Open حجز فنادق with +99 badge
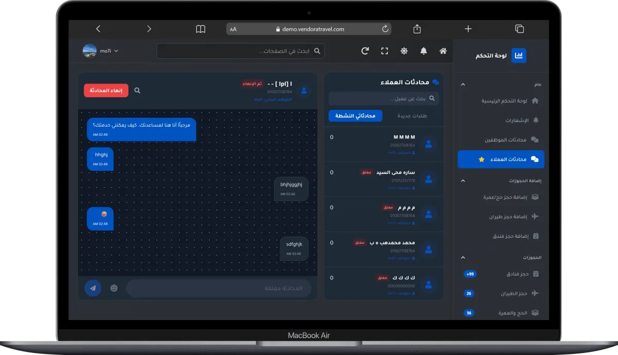The height and width of the screenshot is (355, 618). pos(501,274)
